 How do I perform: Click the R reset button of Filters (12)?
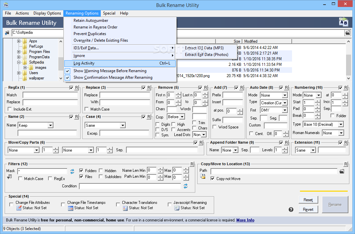click(192, 164)
